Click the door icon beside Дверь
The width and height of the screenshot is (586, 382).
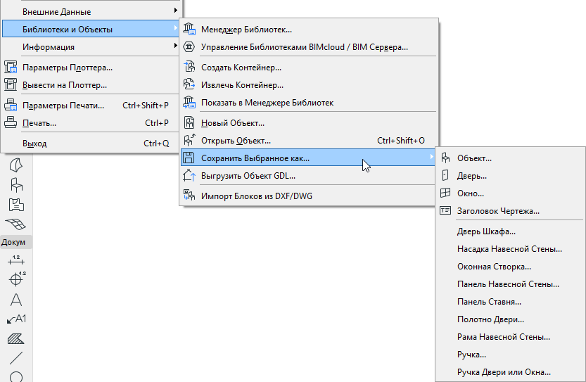[x=445, y=176]
